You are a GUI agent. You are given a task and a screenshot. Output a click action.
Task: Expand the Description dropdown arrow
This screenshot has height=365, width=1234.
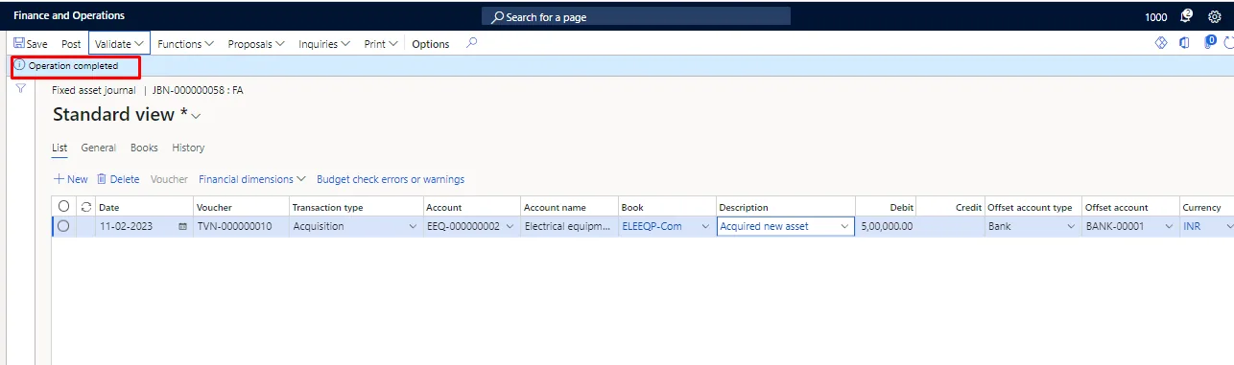[845, 227]
